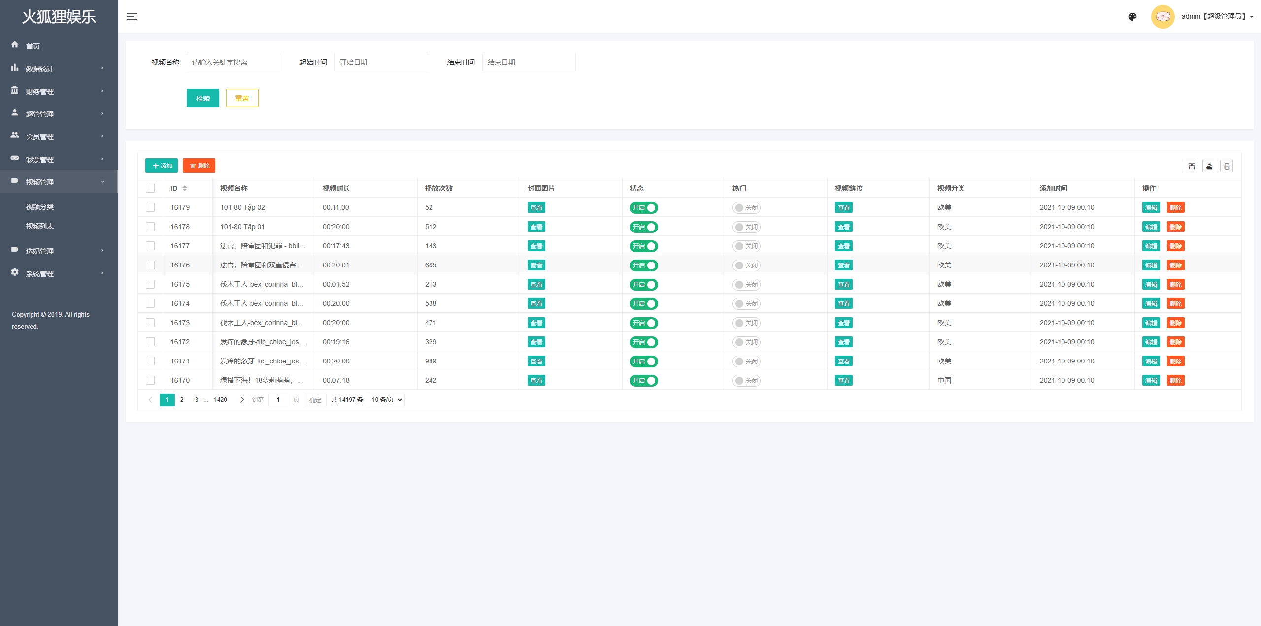Click the 重置 reset button
This screenshot has width=1261, height=626.
click(x=242, y=98)
